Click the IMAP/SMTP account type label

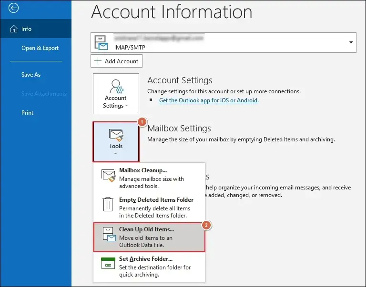(130, 47)
